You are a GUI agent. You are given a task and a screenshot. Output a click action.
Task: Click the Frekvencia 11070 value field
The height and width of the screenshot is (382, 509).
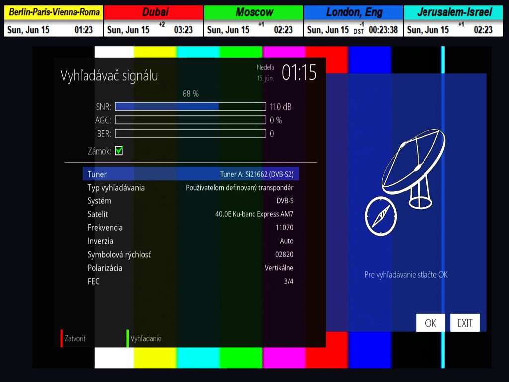coord(284,228)
